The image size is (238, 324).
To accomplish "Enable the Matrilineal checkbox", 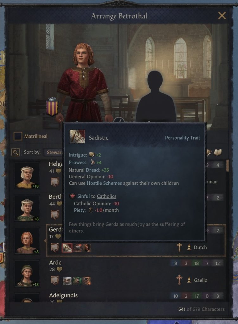I will pos(18,136).
